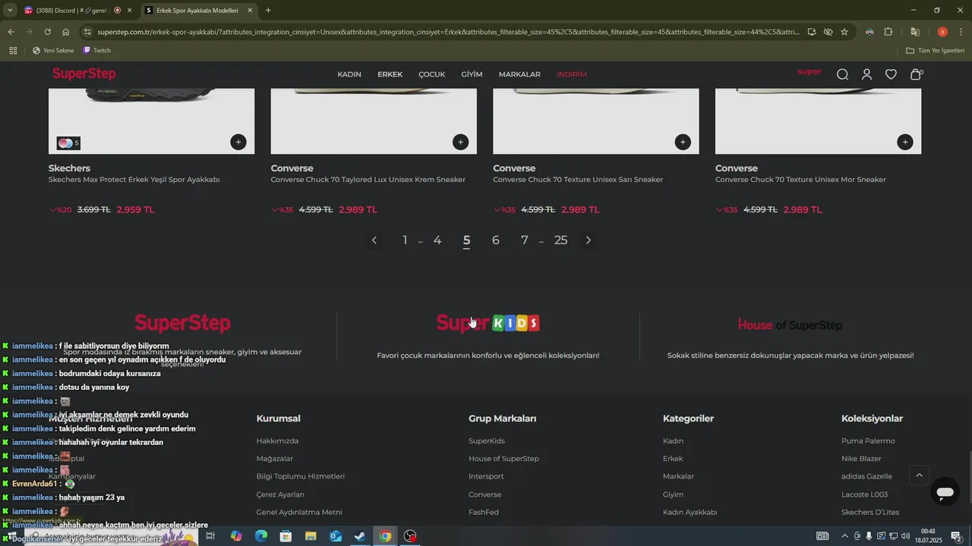This screenshot has height=546, width=972.
Task: Click the SuperKids logo in footer
Action: tap(488, 323)
